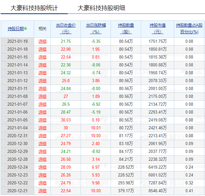Click market value 2078.33万
Image resolution: width=205 pixels, height=196 pixels.
(158, 81)
